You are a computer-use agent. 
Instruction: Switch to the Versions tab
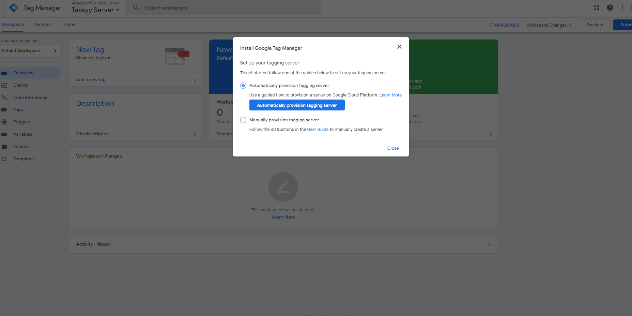[x=43, y=25]
